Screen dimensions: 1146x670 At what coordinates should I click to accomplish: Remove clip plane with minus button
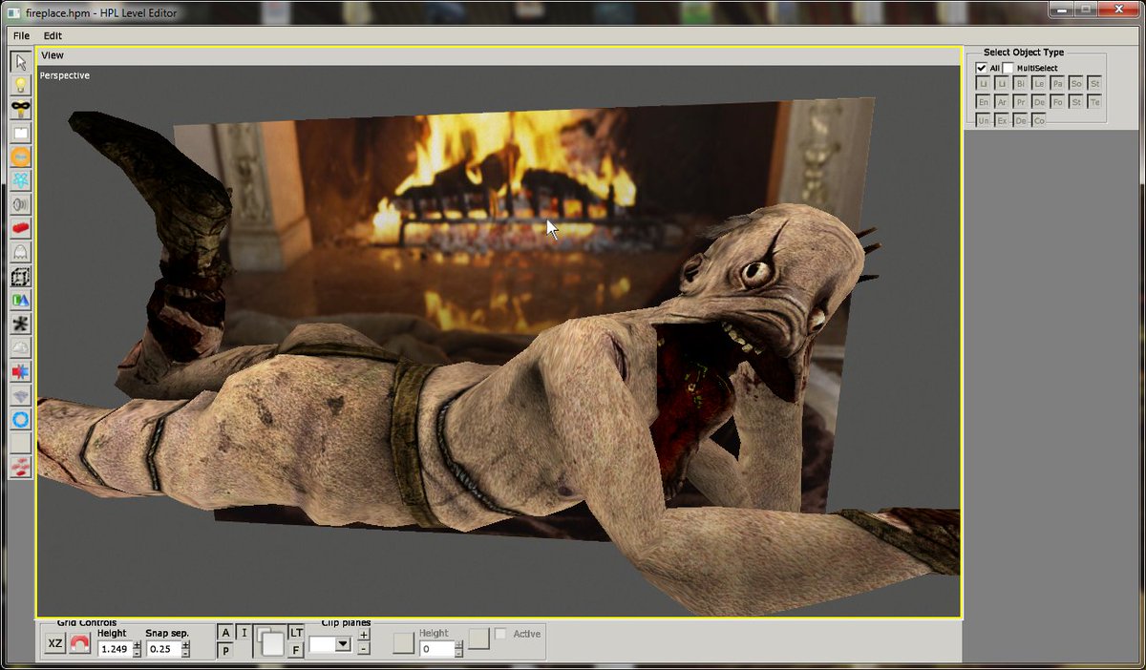[364, 649]
